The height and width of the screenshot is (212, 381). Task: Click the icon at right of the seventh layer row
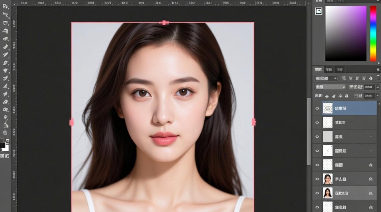tap(371, 193)
